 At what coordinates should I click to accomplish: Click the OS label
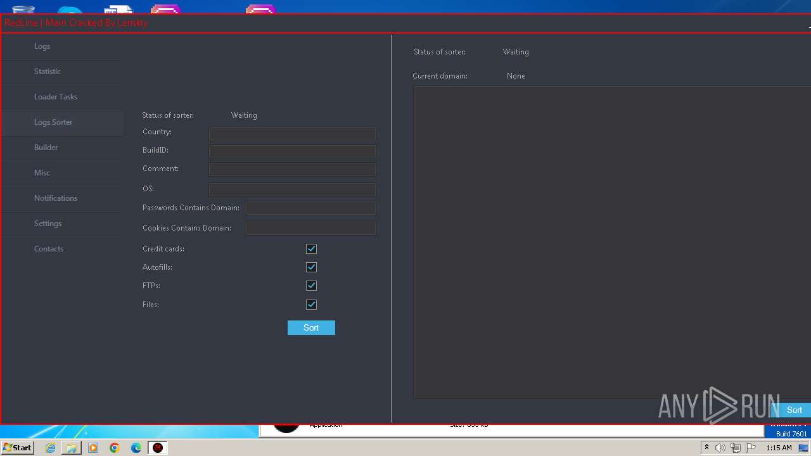(x=148, y=189)
